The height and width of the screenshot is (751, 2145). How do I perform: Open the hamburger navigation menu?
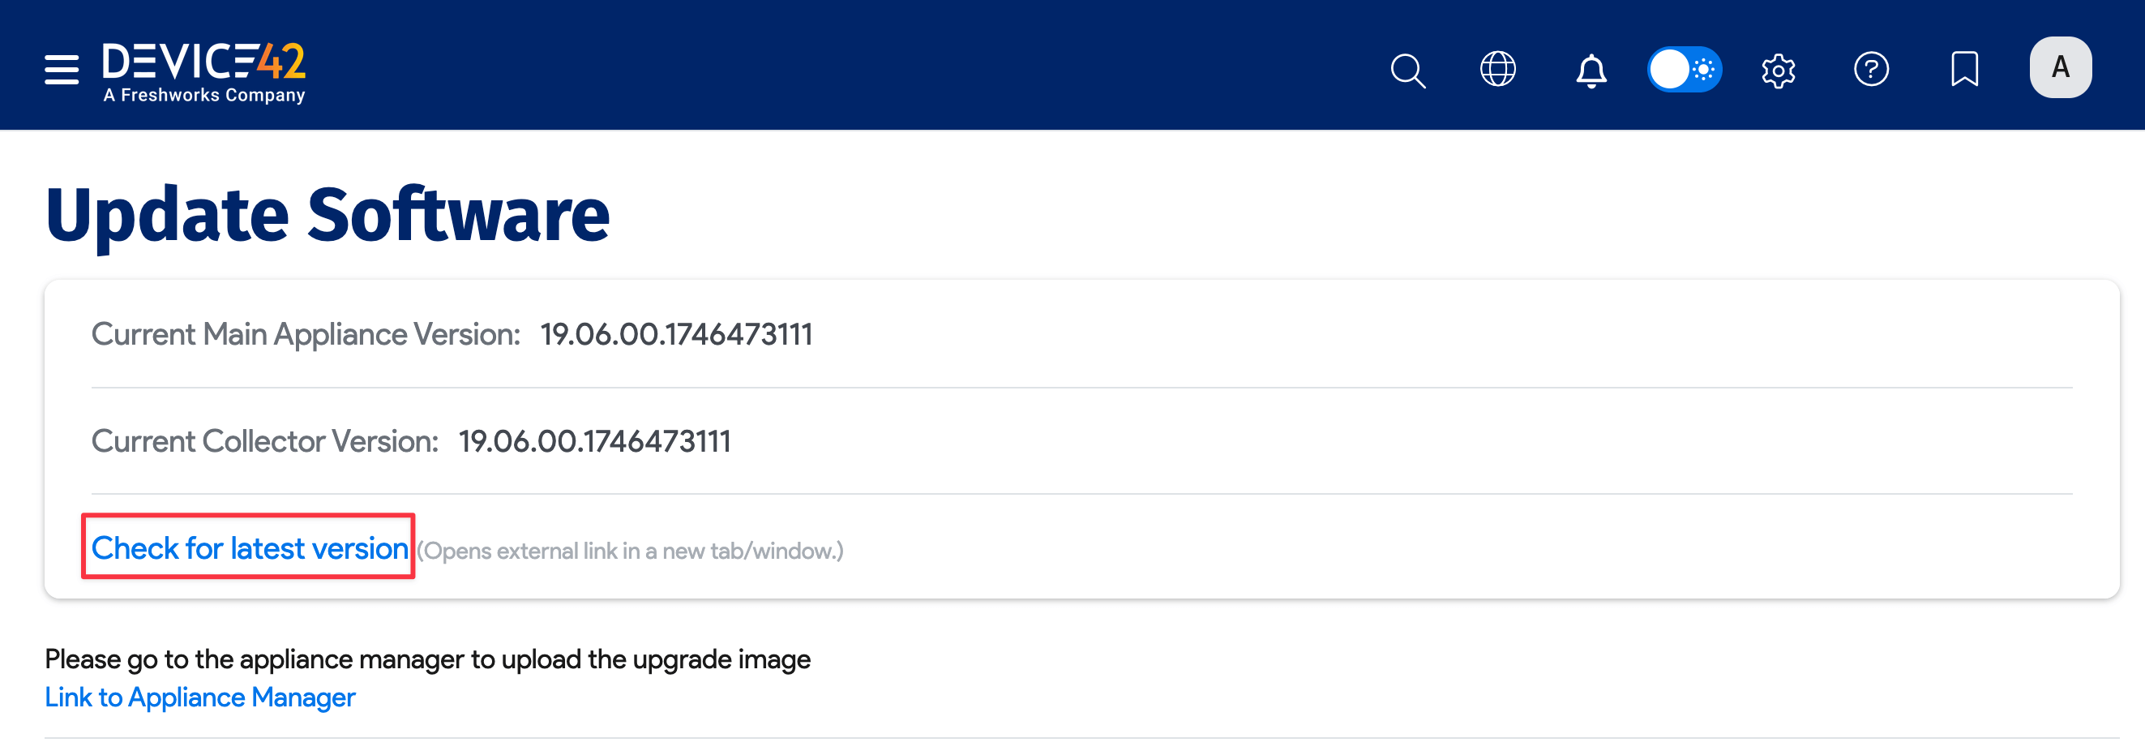(x=61, y=69)
